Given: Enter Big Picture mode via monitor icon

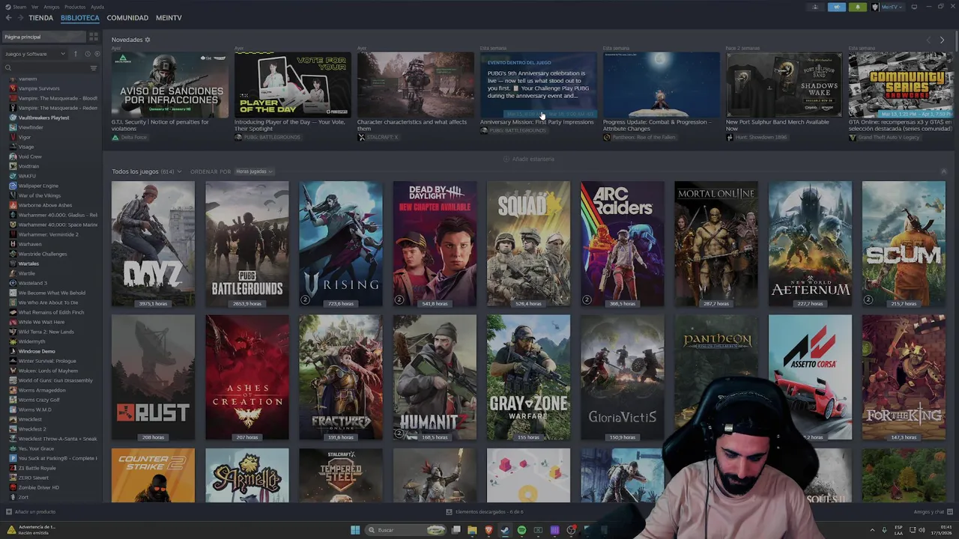Looking at the screenshot, I should pyautogui.click(x=914, y=7).
